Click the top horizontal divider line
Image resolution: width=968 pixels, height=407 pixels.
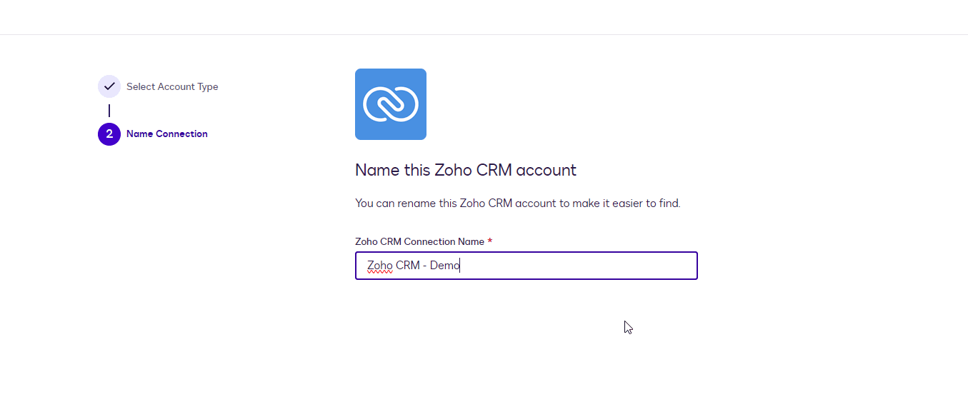click(484, 34)
